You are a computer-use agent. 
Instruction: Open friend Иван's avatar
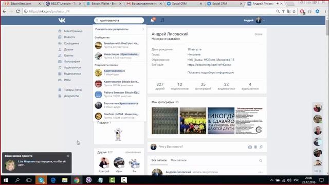[119, 163]
